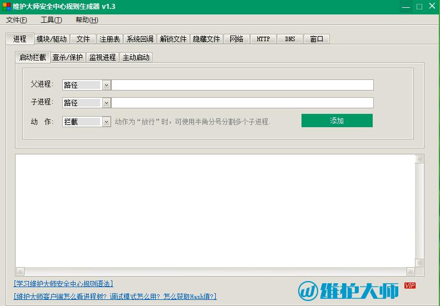The height and width of the screenshot is (306, 440).
Task: Select the 查杀/保护 sub-tab
Action: [x=68, y=57]
